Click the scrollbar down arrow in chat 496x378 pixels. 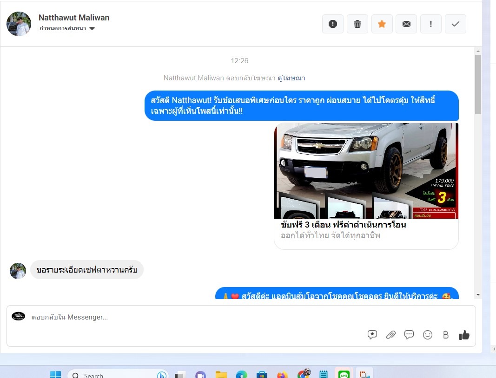tap(478, 295)
